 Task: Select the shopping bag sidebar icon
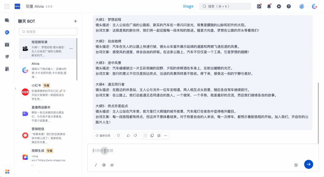coord(7,69)
